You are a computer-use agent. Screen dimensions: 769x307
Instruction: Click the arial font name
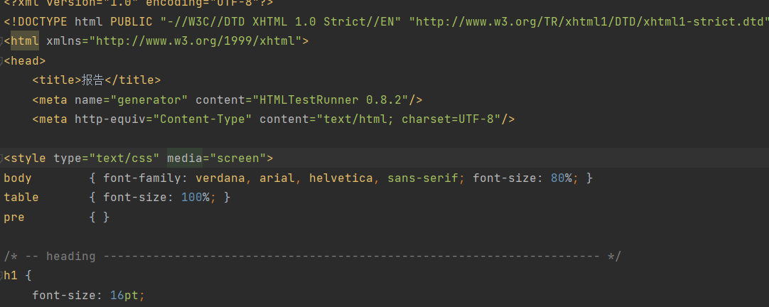pyautogui.click(x=278, y=178)
